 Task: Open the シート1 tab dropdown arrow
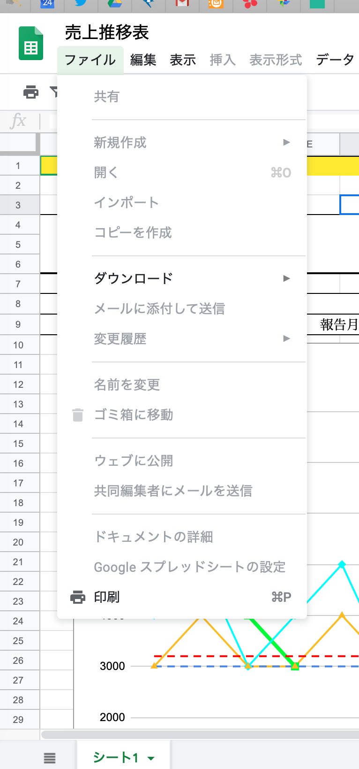coord(151,758)
